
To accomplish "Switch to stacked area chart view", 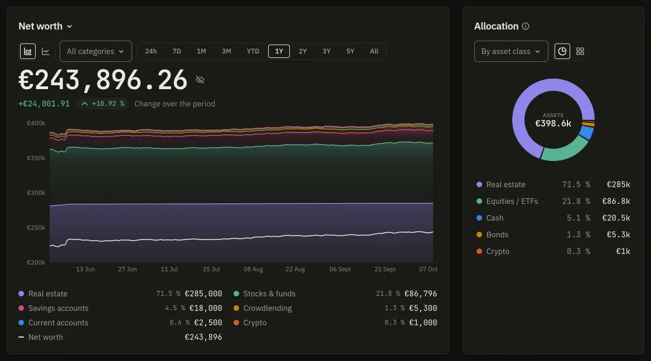I will 28,51.
